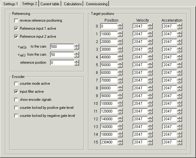Click the Position field of row 0
The width and height of the screenshot is (196, 158).
tap(109, 26)
